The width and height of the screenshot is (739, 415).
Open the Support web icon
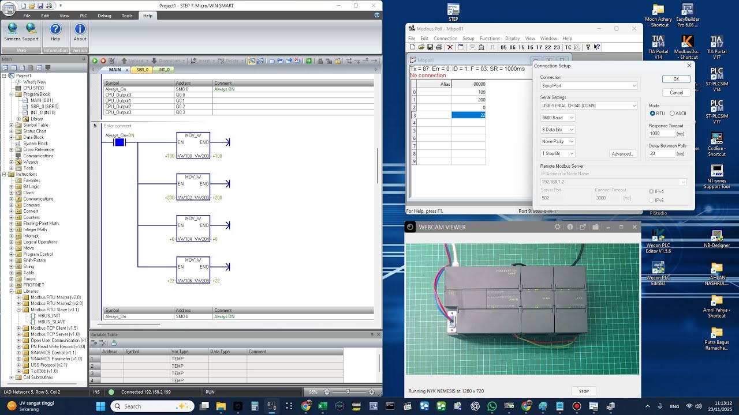coord(31,32)
